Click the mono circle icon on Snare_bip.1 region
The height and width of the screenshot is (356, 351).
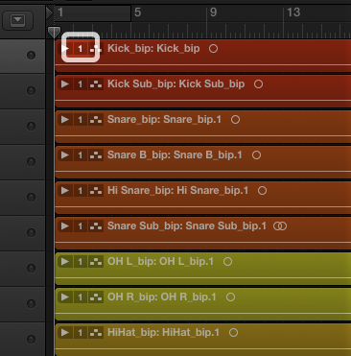(235, 120)
